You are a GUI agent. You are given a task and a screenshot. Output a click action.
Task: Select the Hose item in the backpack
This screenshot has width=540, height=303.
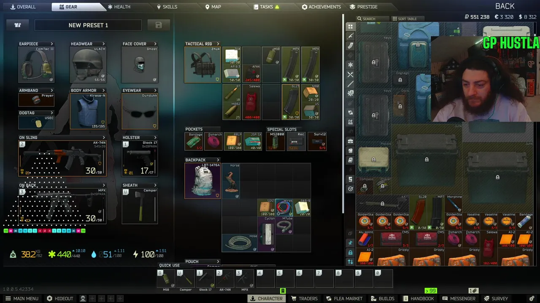point(240,242)
